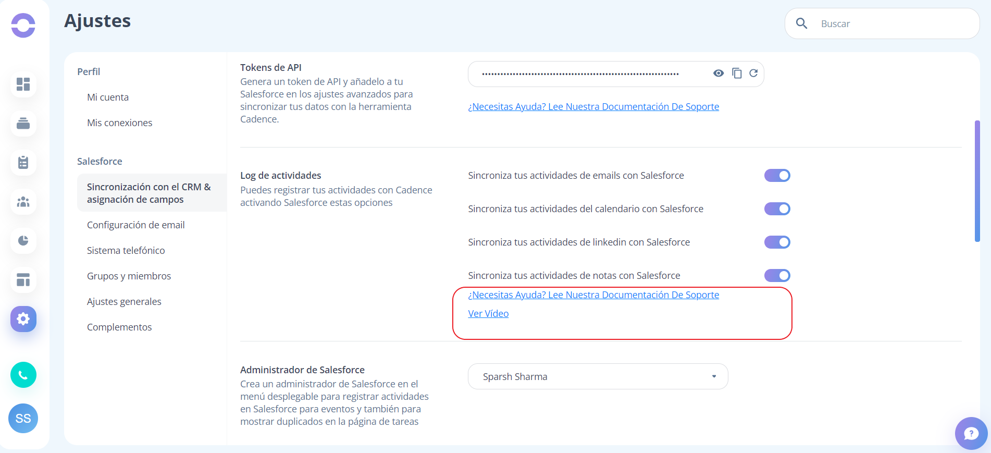Copy the API token with copy icon
The height and width of the screenshot is (453, 991).
pyautogui.click(x=737, y=74)
